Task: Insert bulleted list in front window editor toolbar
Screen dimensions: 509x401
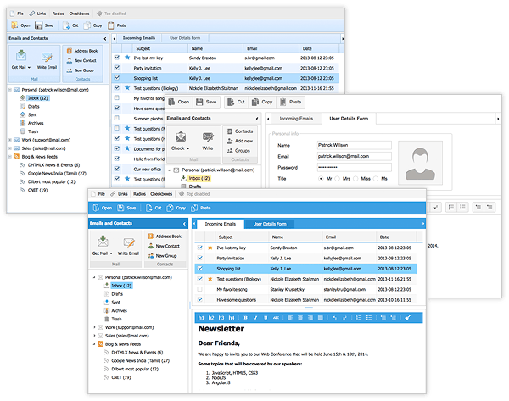Action: pos(369,318)
